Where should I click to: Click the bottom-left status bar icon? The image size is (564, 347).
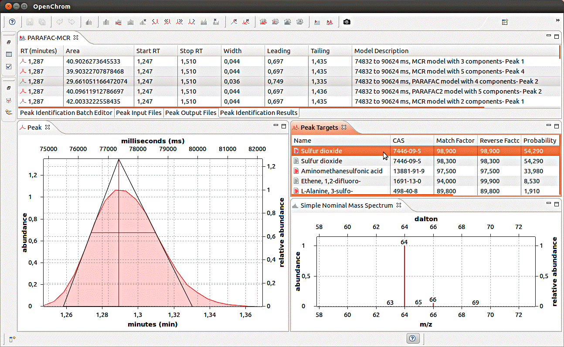(x=12, y=338)
